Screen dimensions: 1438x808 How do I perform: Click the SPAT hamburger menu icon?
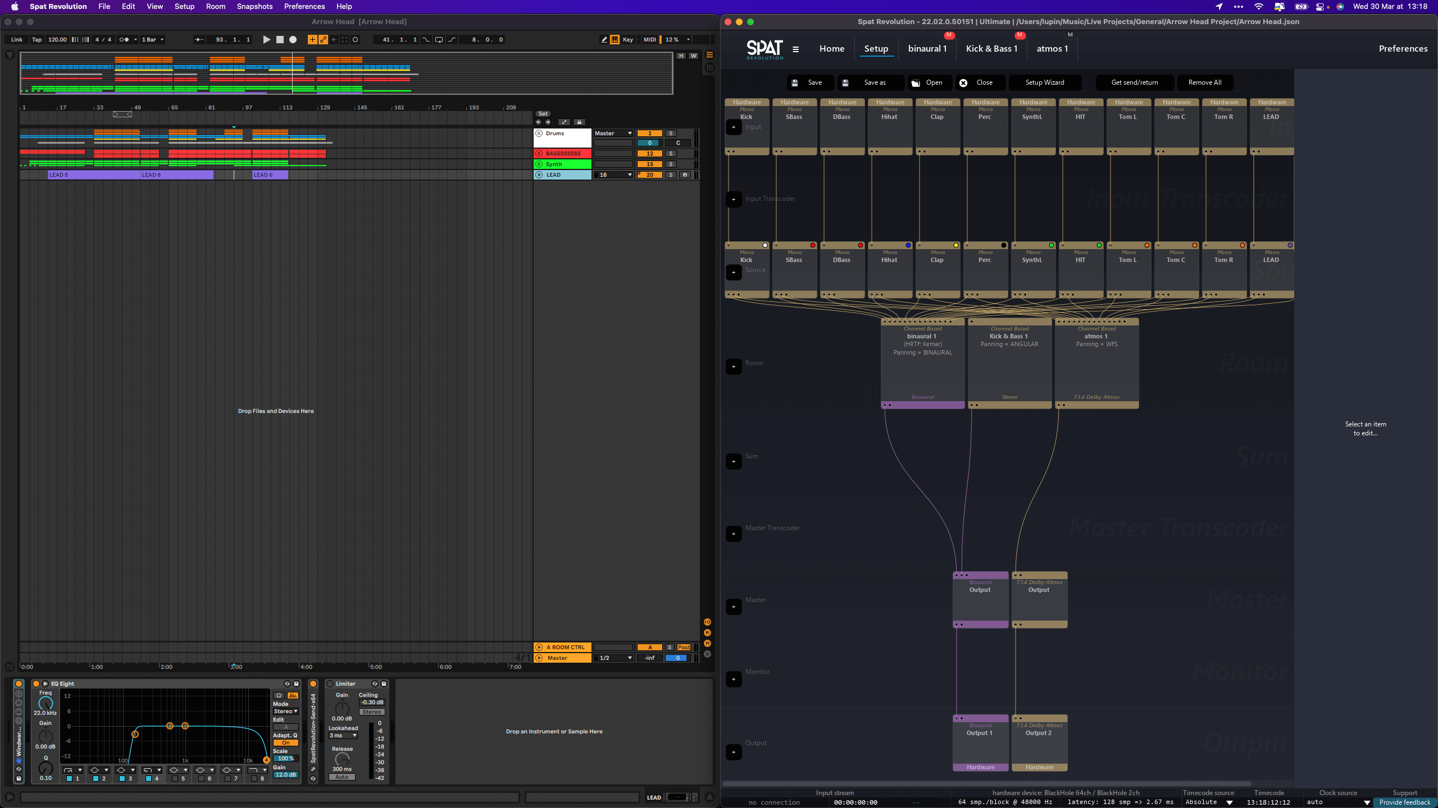click(795, 49)
